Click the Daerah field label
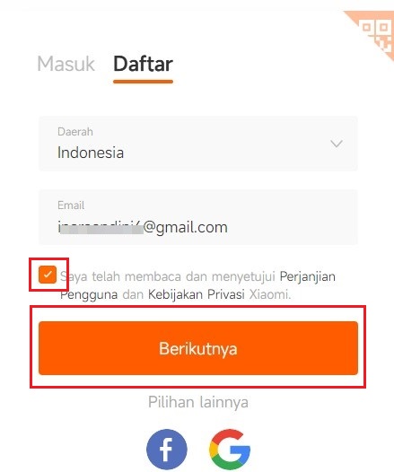This screenshot has height=472, width=394. (x=75, y=132)
